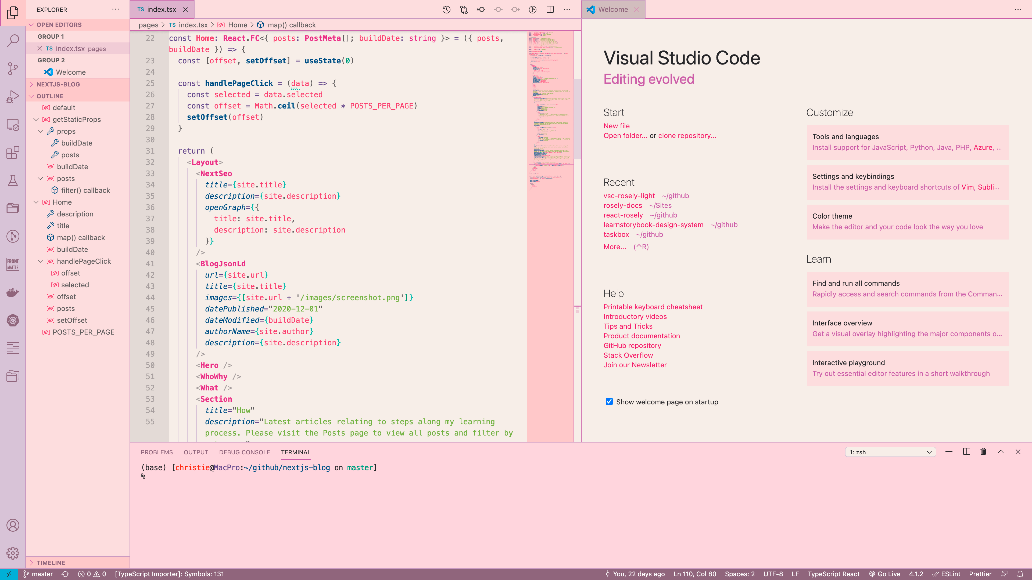The height and width of the screenshot is (580, 1032).
Task: Uncheck Show welcome page on startup
Action: (609, 401)
